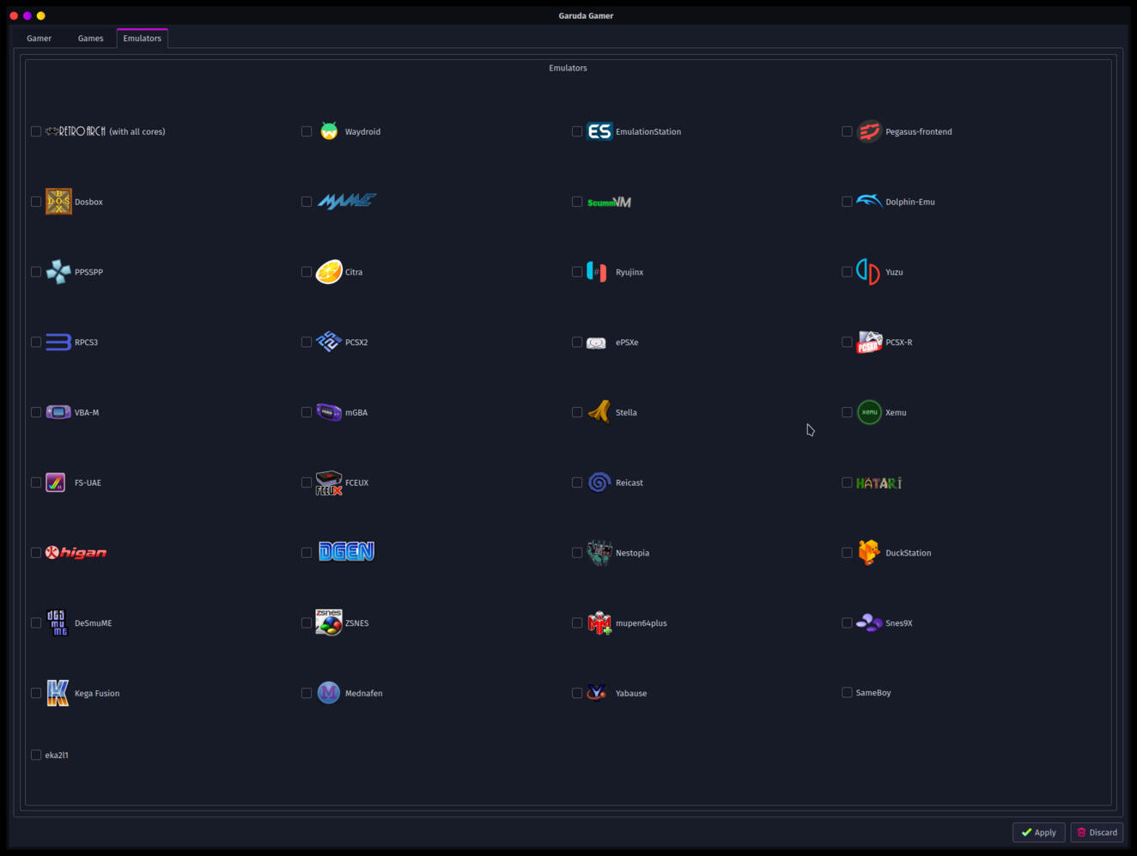Click the Apply button
The width and height of the screenshot is (1137, 856).
(x=1039, y=832)
